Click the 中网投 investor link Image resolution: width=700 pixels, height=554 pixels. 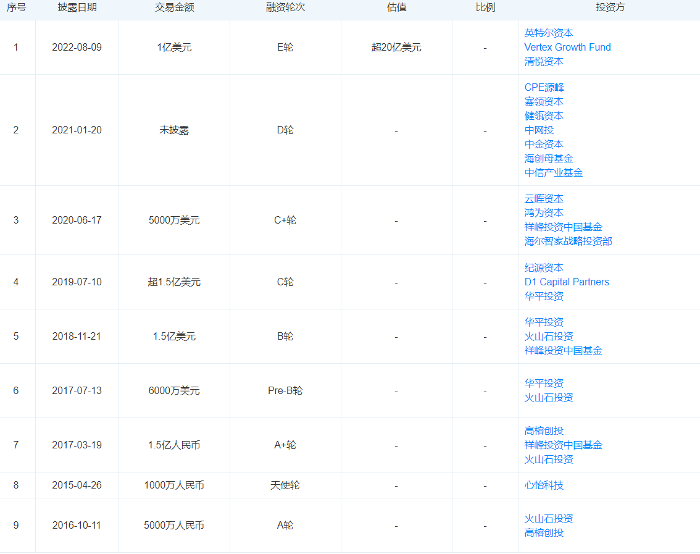click(x=540, y=130)
